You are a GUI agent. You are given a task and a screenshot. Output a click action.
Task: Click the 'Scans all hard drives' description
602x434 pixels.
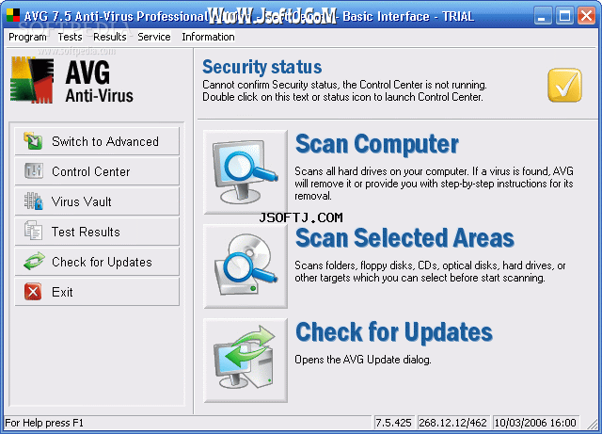click(x=434, y=184)
